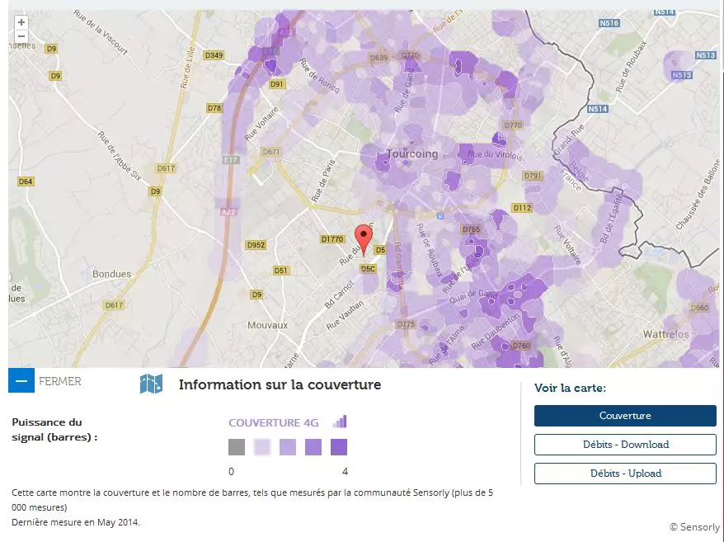This screenshot has height=542, width=724.
Task: Click the lightest purple legend swatch
Action: point(262,447)
